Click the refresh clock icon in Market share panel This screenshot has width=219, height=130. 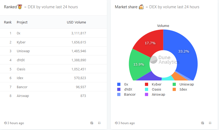click(116, 123)
